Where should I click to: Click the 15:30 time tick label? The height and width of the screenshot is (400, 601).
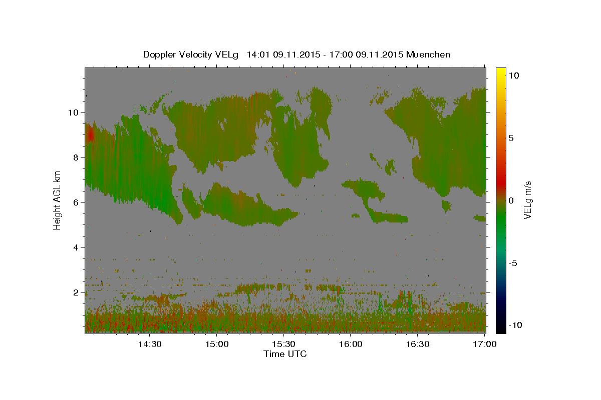[284, 344]
